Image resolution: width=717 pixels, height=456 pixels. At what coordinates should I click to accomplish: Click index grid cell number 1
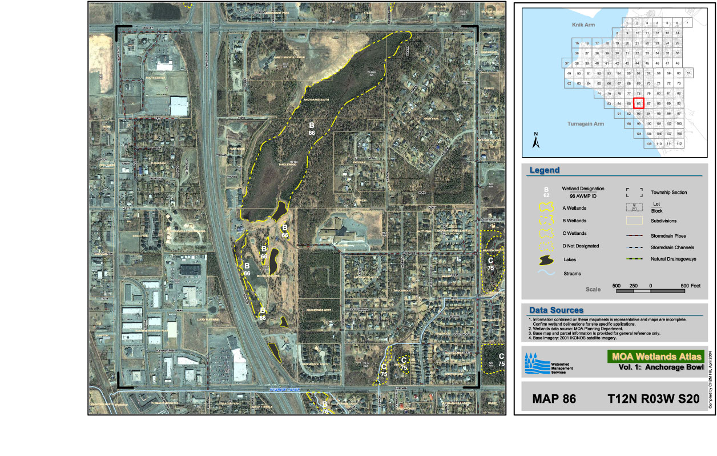[629, 23]
